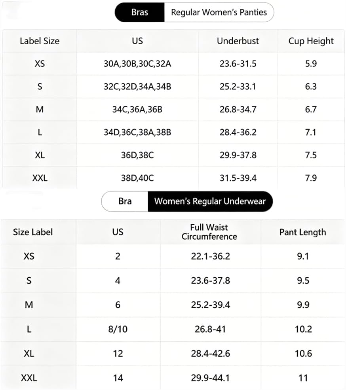Click the 34C,36A,36B US sizes cell
Screen dimensions: 346x390
137,110
